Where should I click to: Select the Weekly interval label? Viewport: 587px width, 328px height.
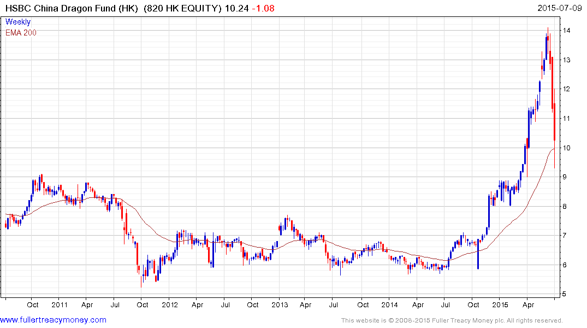coord(18,22)
